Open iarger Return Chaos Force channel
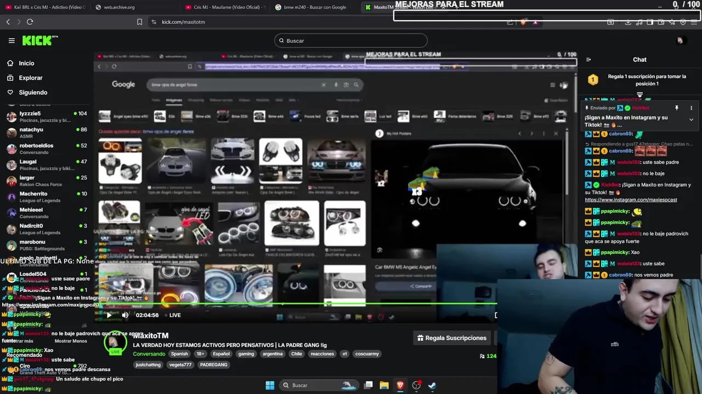 (x=46, y=181)
